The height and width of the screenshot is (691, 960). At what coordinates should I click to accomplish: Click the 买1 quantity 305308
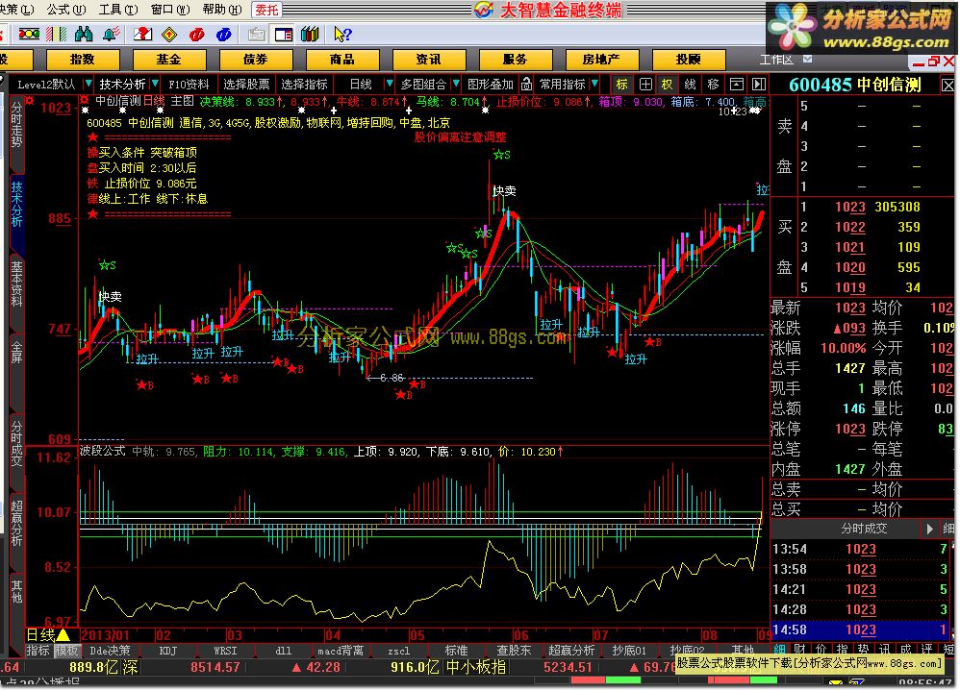coord(897,208)
